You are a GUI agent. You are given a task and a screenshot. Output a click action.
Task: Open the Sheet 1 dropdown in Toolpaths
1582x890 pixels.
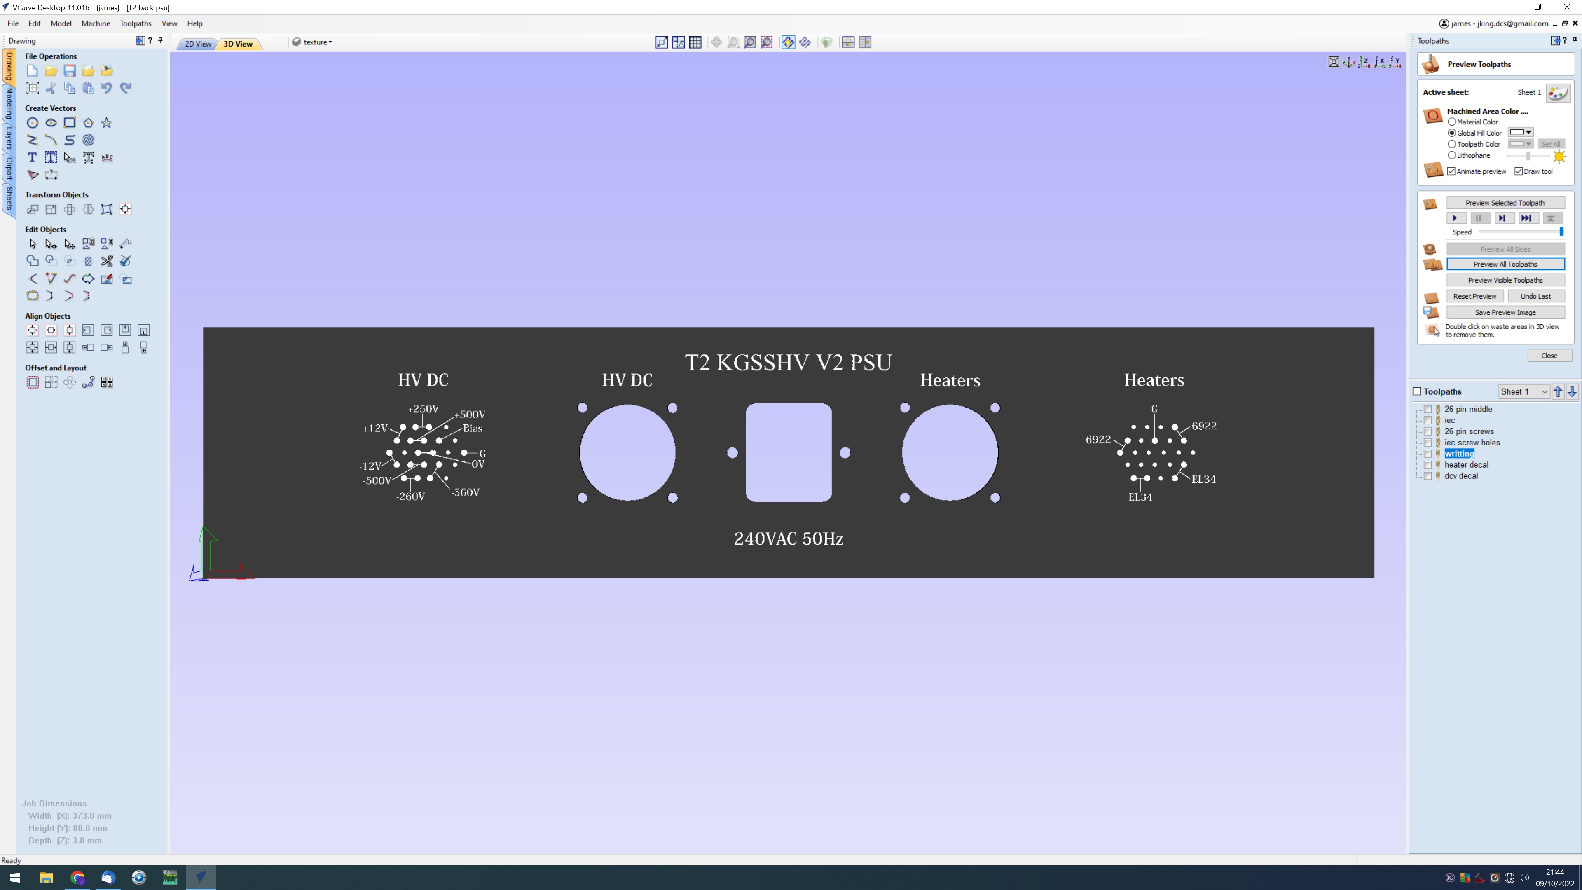click(1523, 392)
